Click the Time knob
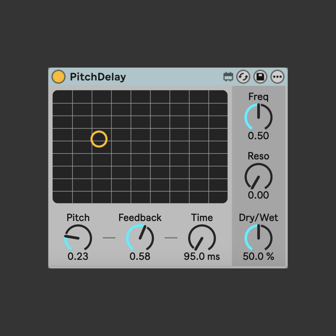336x336 pixels. click(x=202, y=238)
